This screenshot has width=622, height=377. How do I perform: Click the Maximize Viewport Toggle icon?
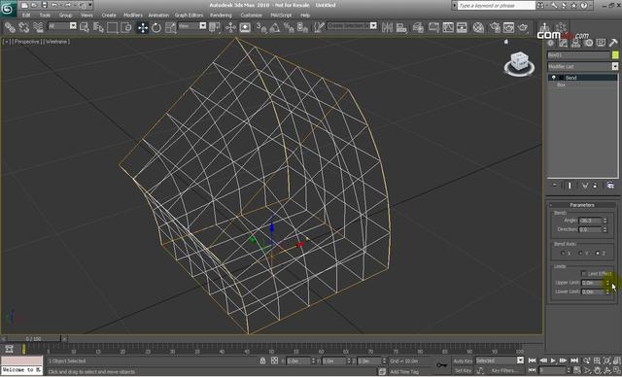[x=617, y=370]
